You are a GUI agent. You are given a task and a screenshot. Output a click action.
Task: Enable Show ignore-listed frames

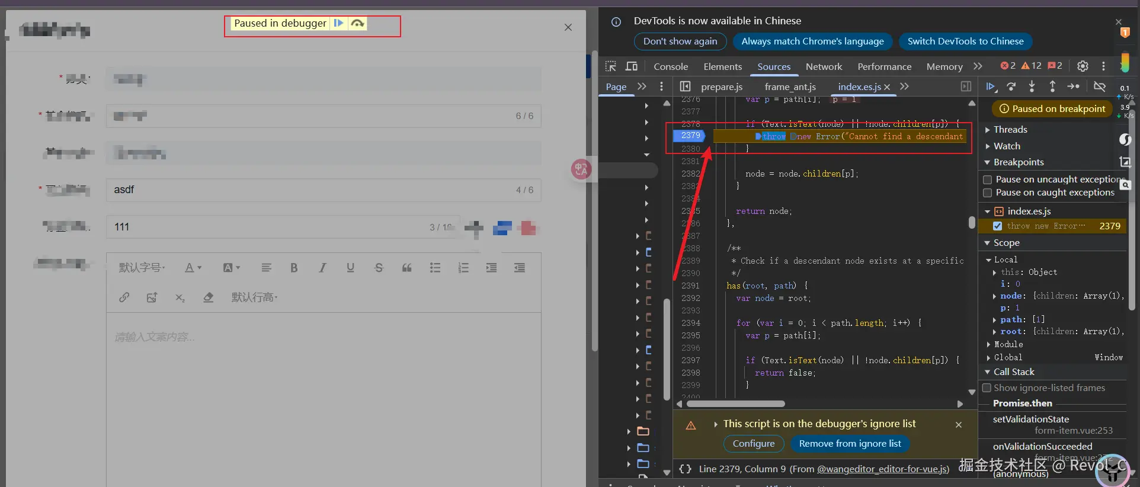[987, 388]
